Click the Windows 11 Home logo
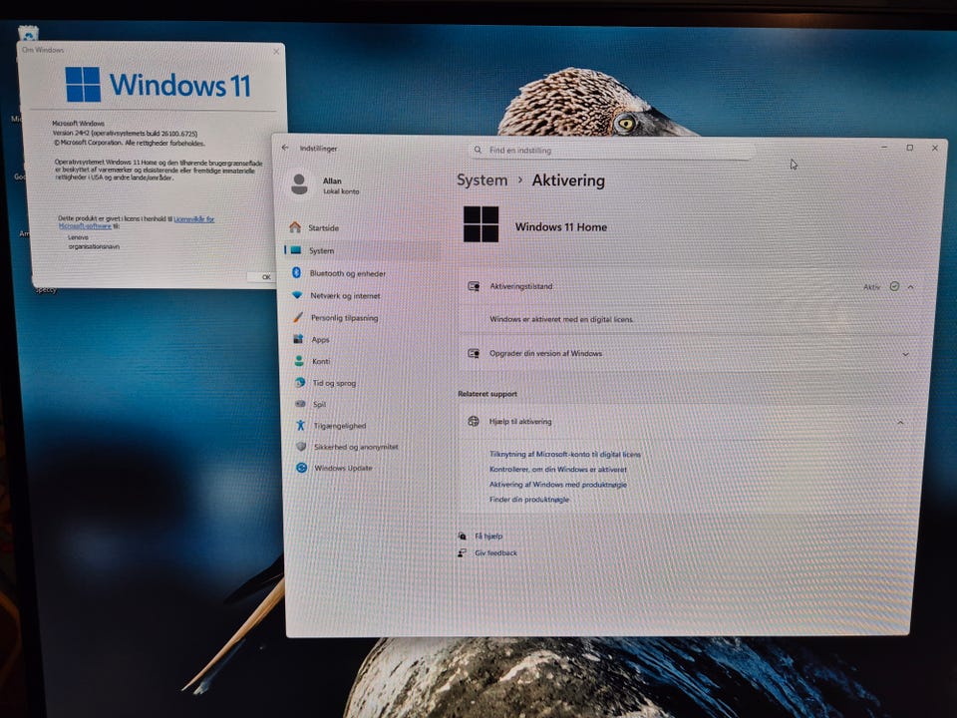Viewport: 957px width, 718px height. 480,224
